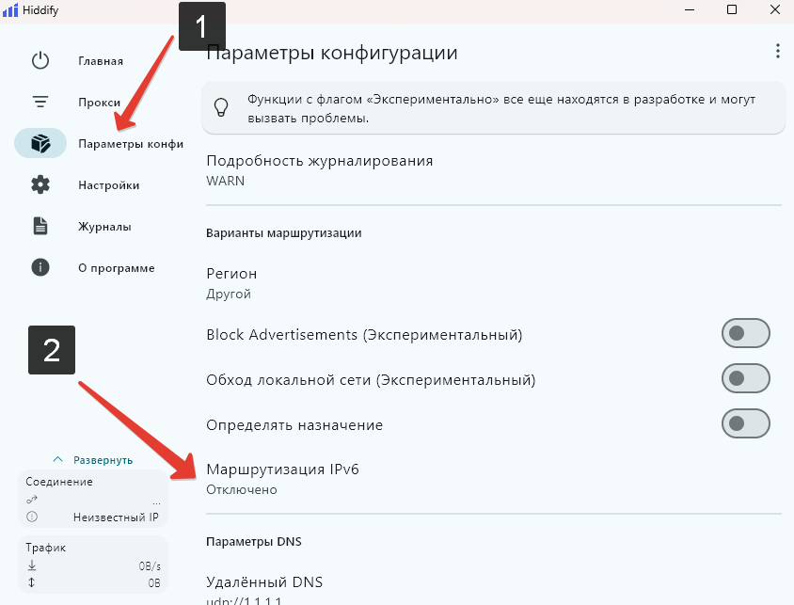Screen dimensions: 794x605
Task: Expand the stats panel via Развернуть
Action: tap(93, 460)
